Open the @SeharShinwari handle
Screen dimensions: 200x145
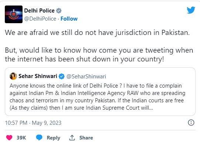coord(86,77)
